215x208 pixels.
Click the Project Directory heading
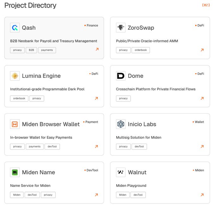coord(30,6)
